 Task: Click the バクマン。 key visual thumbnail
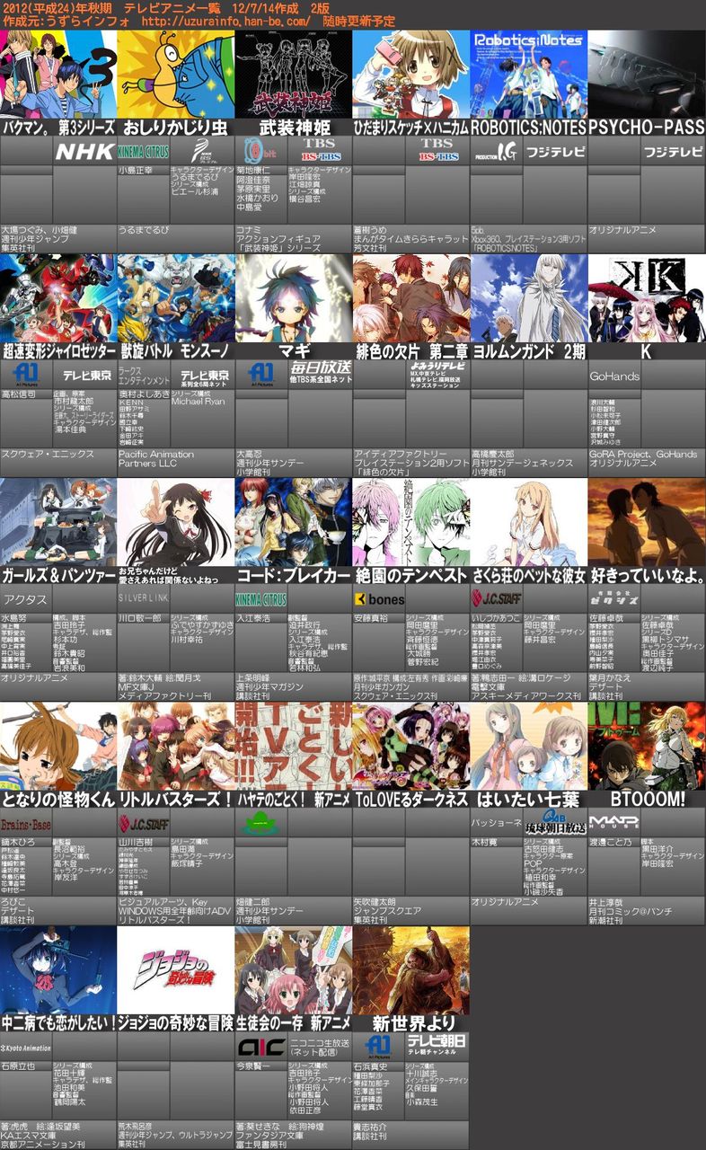58,75
